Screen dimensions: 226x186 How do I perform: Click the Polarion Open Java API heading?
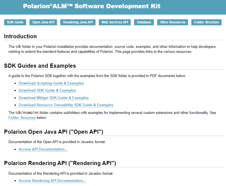(54, 132)
